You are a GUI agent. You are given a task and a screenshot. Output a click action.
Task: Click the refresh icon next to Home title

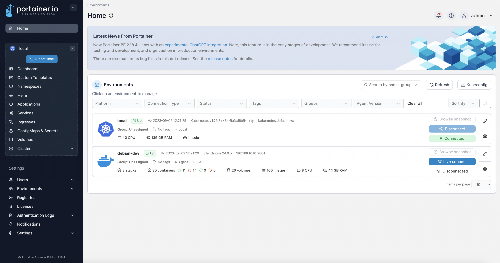point(111,16)
